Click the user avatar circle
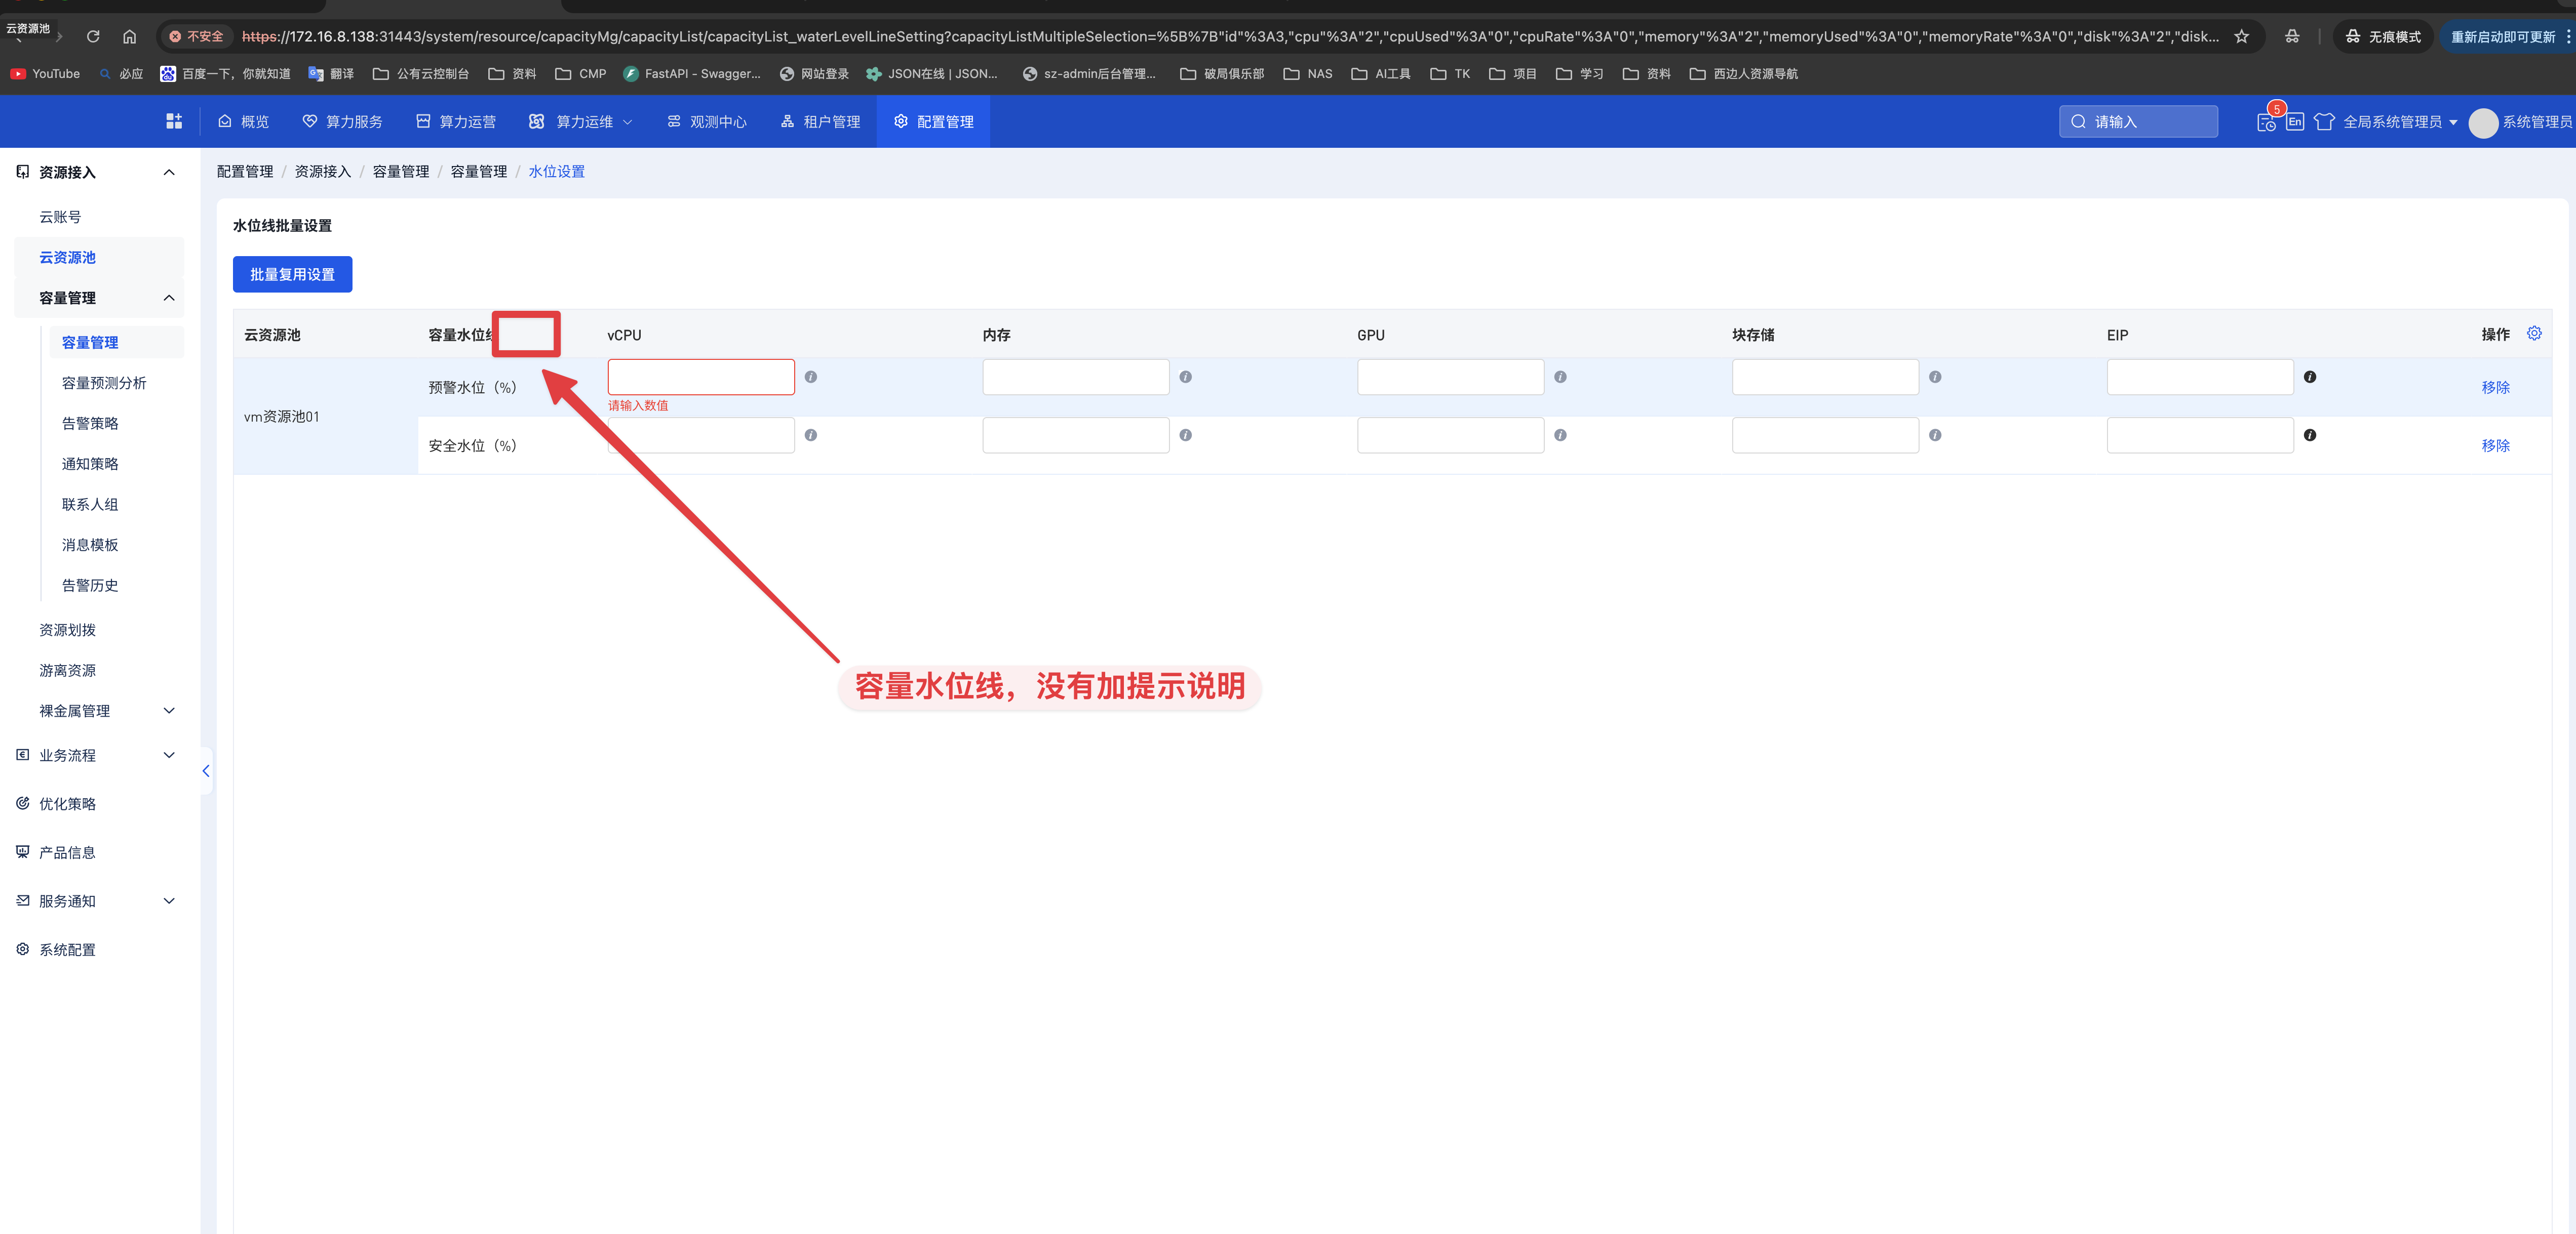The width and height of the screenshot is (2576, 1234). 2483,122
